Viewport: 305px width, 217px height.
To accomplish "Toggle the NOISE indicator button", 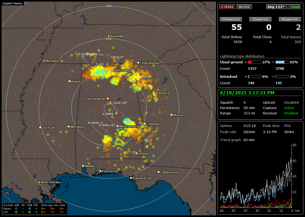I will [x=244, y=7].
